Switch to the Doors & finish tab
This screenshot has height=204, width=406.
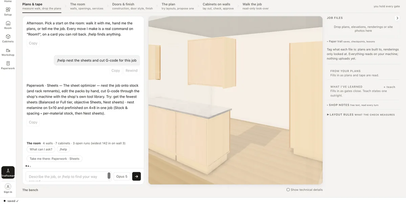[x=132, y=6]
